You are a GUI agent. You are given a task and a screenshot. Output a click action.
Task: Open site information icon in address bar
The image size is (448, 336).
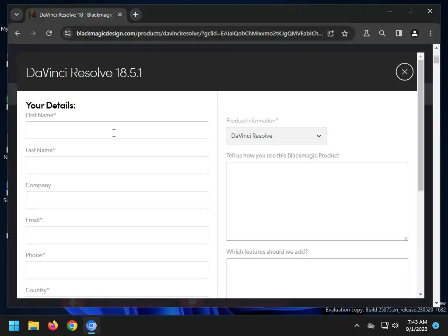tap(68, 33)
